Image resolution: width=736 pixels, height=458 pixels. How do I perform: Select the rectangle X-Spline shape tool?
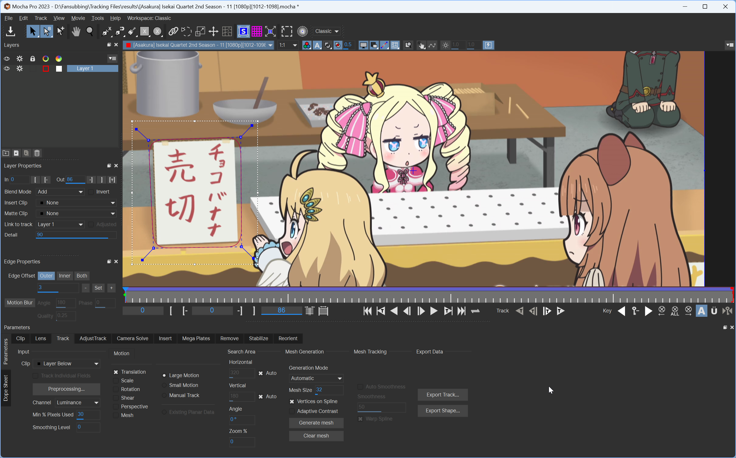144,31
